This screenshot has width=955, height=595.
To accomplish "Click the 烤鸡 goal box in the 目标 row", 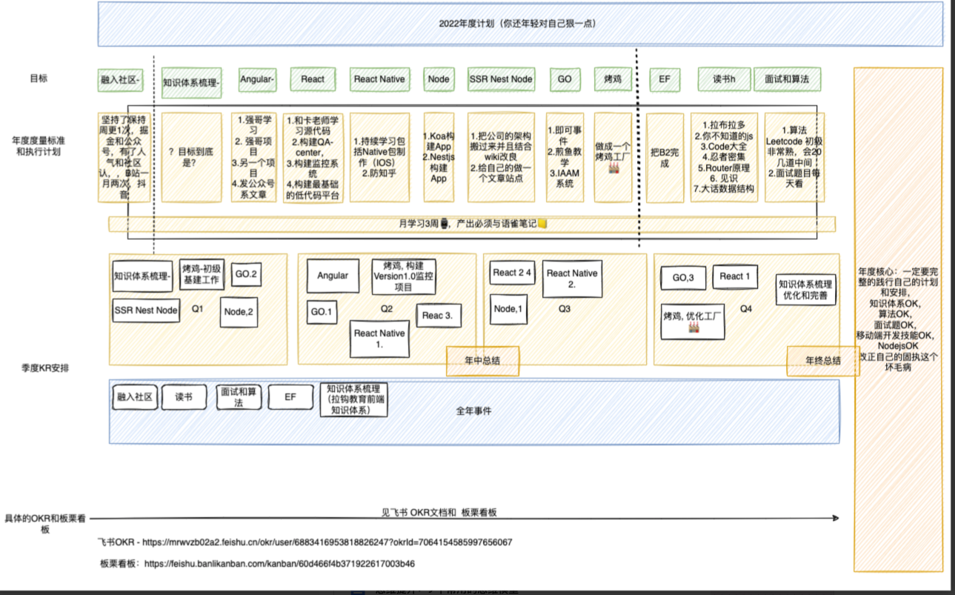I will tap(613, 79).
